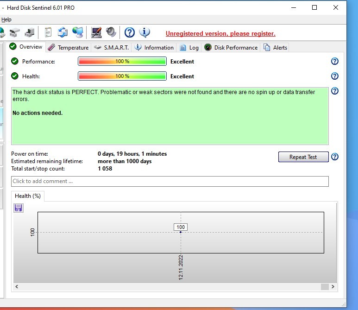Click the comment input field
This screenshot has height=310, width=358.
pyautogui.click(x=170, y=181)
